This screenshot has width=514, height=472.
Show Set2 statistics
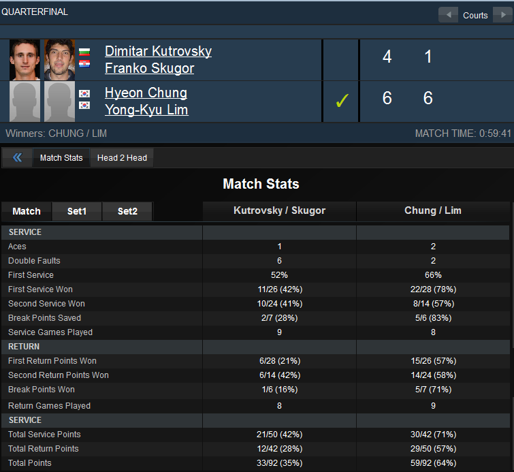click(127, 211)
